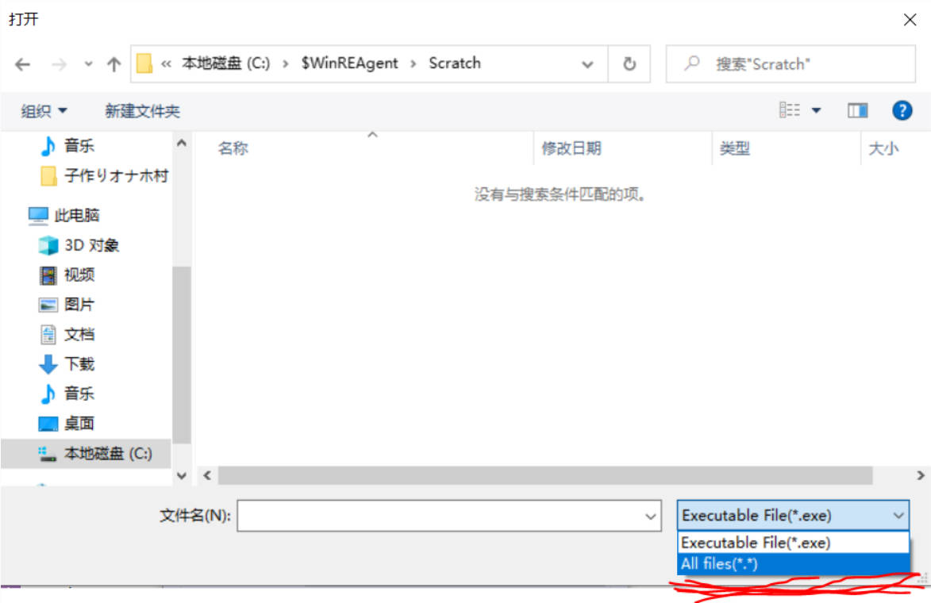Sort by the 修改日期 column header

(571, 148)
